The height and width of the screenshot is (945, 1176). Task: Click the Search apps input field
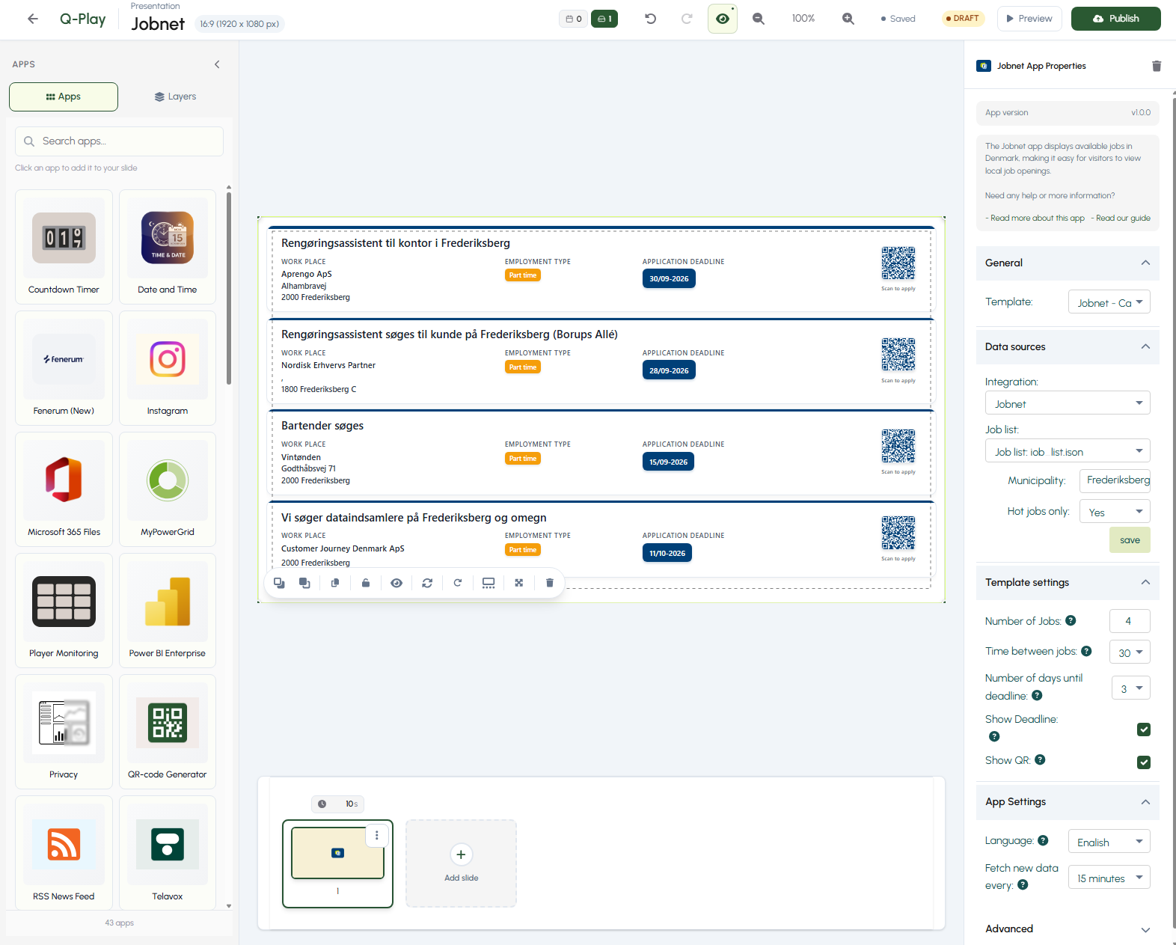click(119, 141)
